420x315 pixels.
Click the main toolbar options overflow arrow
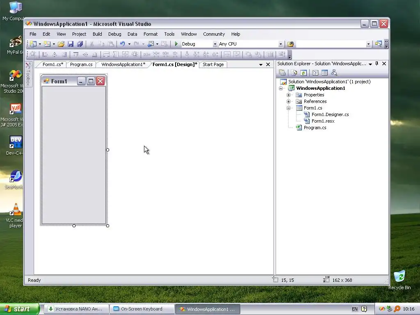tap(386, 44)
